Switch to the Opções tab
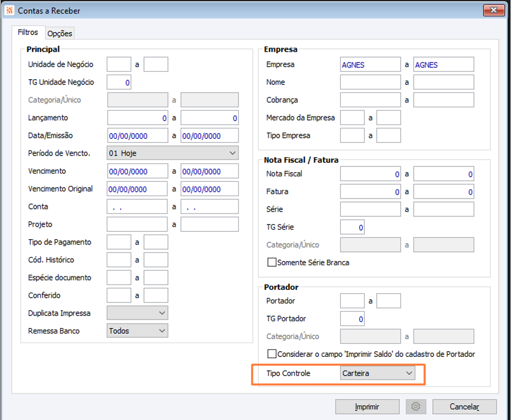This screenshot has height=420, width=514. point(60,34)
